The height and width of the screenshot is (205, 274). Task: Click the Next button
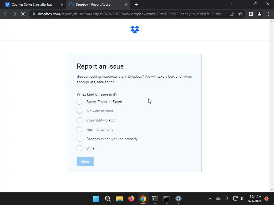[85, 161]
